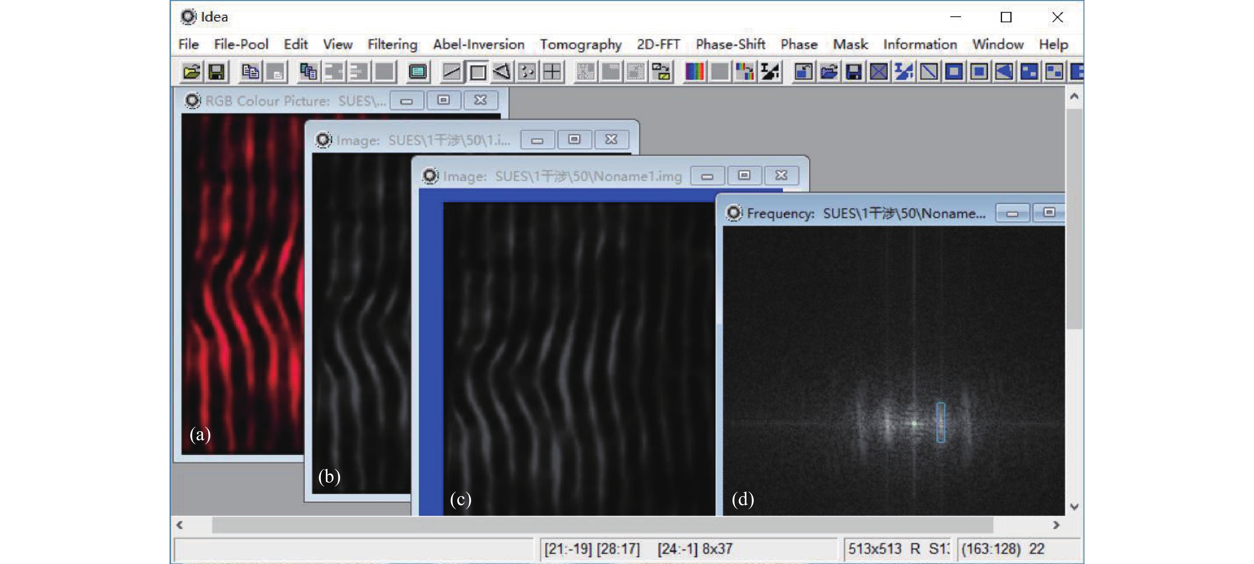Click the palette conversion icon
This screenshot has height=564, width=1254.
tap(745, 72)
